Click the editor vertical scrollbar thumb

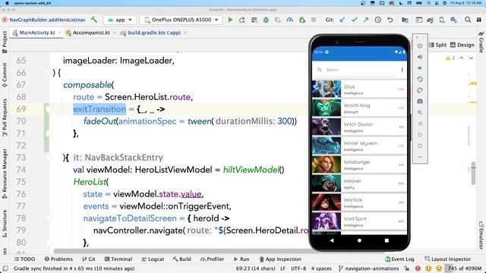[x=473, y=174]
